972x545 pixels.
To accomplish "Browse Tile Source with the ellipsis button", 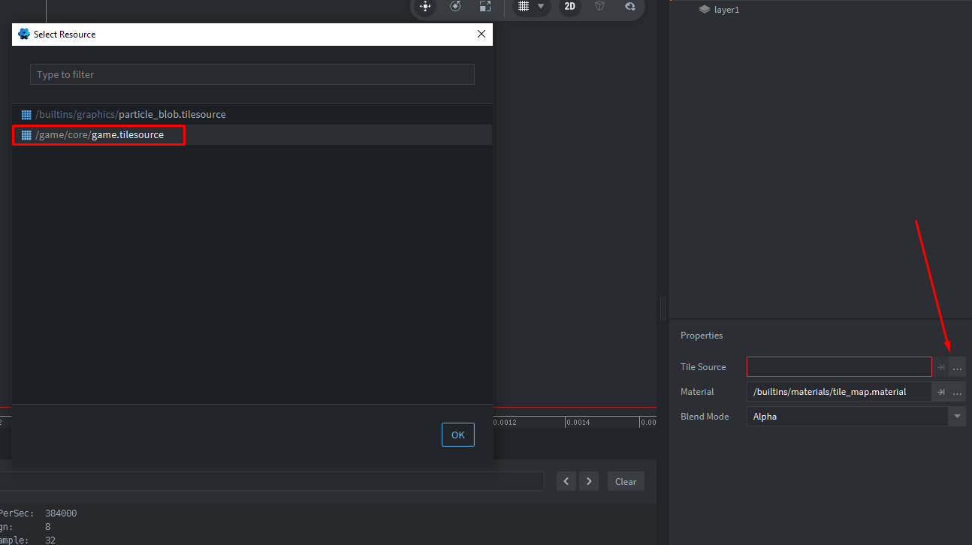I will point(957,367).
